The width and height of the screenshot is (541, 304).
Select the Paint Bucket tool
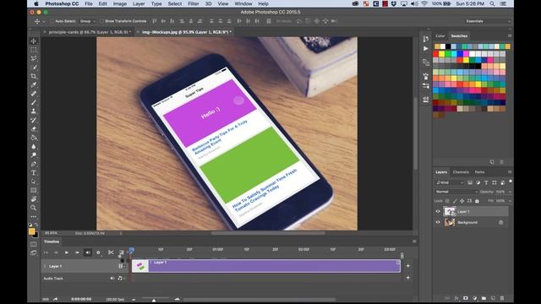[x=34, y=138]
